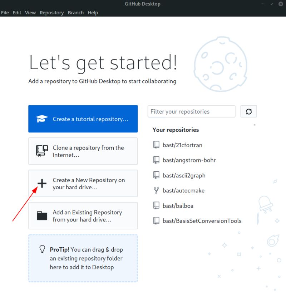The image size is (286, 295).
Task: Click the repo icon beside bast/BasisSetConversionTools
Action: coord(156,221)
